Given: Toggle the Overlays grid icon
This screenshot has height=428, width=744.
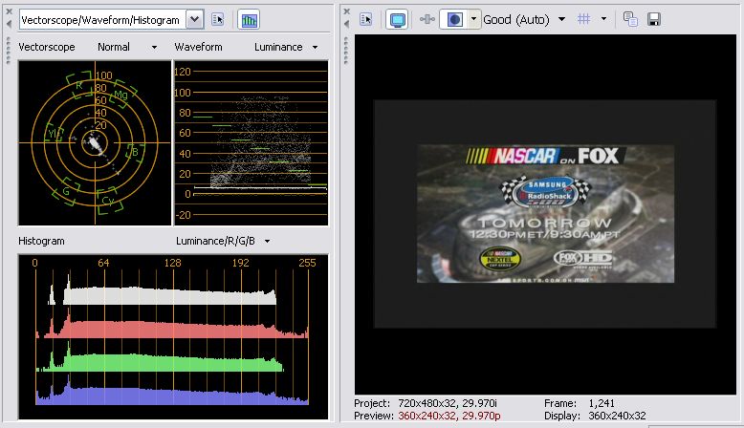Looking at the screenshot, I should pyautogui.click(x=583, y=19).
